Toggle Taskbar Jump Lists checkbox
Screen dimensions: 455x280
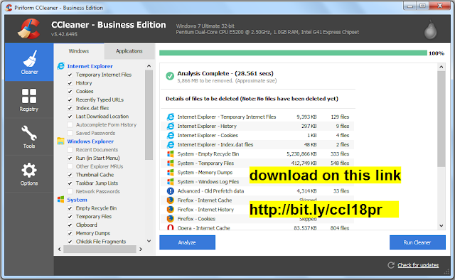[x=70, y=183]
